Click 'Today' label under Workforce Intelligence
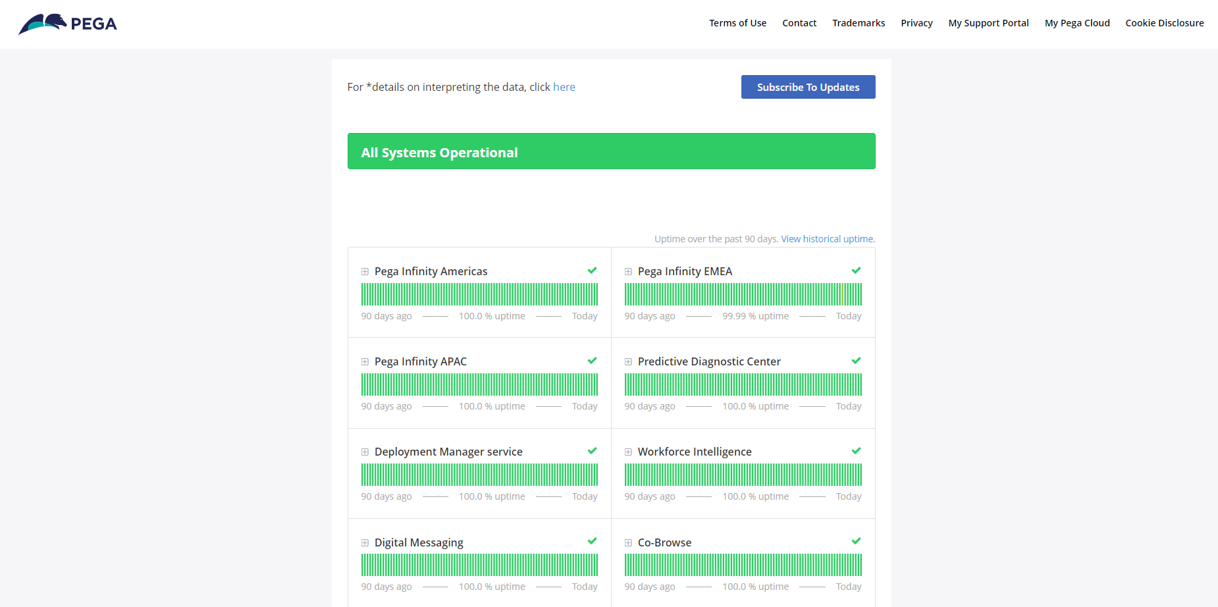The width and height of the screenshot is (1218, 607). point(849,496)
